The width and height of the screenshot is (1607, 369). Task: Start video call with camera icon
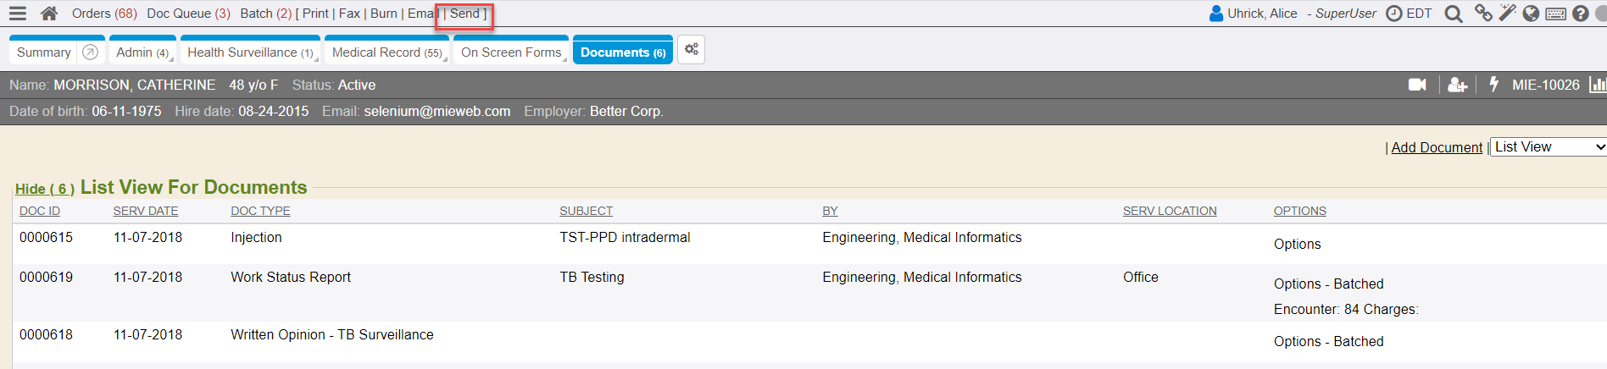[1417, 85]
